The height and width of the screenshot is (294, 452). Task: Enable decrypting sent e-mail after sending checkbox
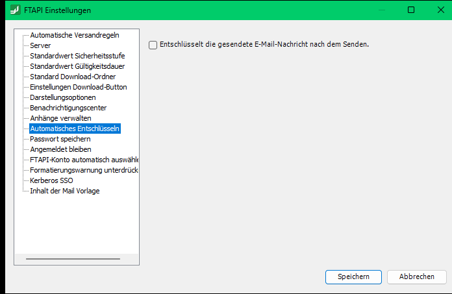pyautogui.click(x=153, y=45)
